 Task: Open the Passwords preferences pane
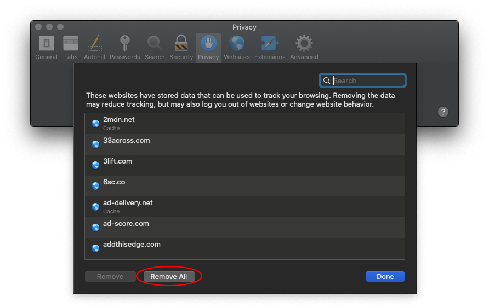pyautogui.click(x=125, y=48)
